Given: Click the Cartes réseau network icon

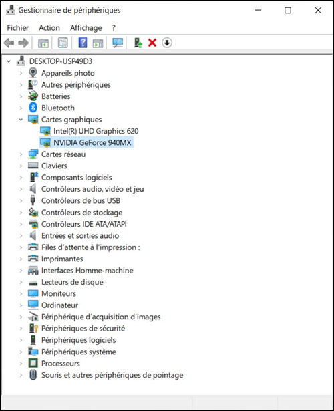Looking at the screenshot, I should pos(33,154).
